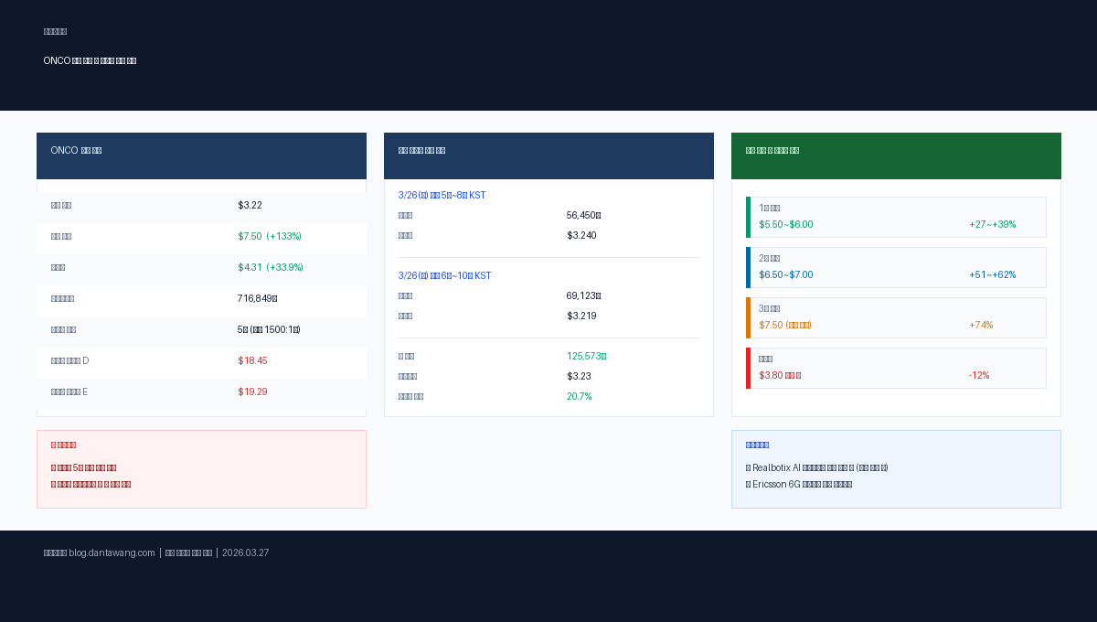Click the ONCO panel header
1097x622 pixels.
201,155
